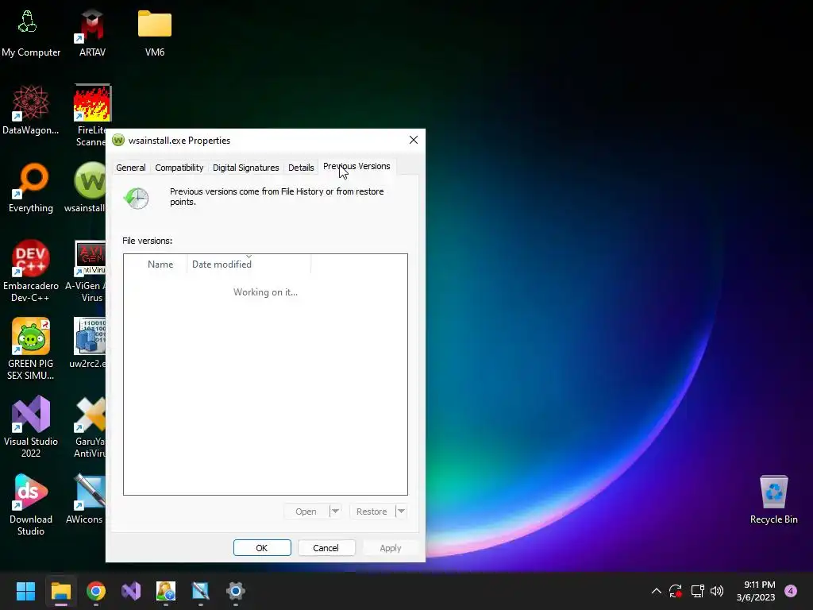
Task: Select the GaruYa AntiVirus desktop shortcut
Action: [89, 427]
